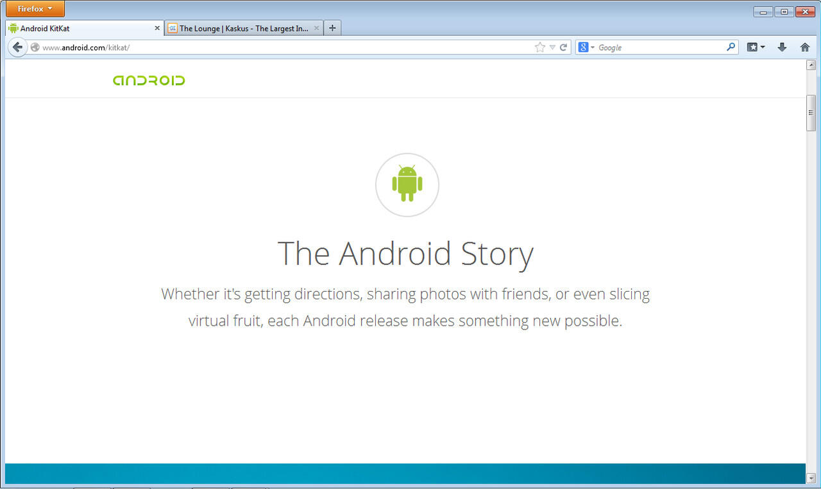Run search with magnifying glass icon
The image size is (821, 489).
(x=731, y=47)
